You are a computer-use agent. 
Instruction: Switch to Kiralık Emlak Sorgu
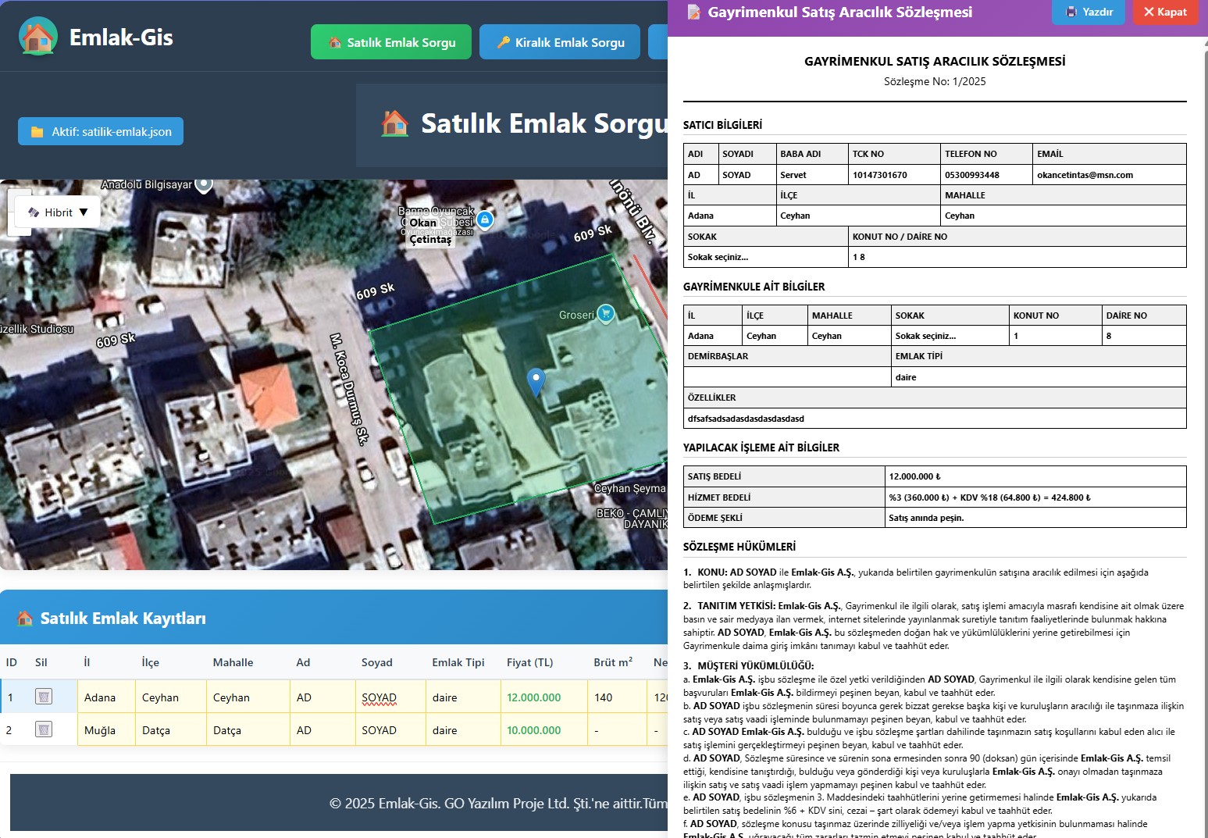pyautogui.click(x=560, y=42)
